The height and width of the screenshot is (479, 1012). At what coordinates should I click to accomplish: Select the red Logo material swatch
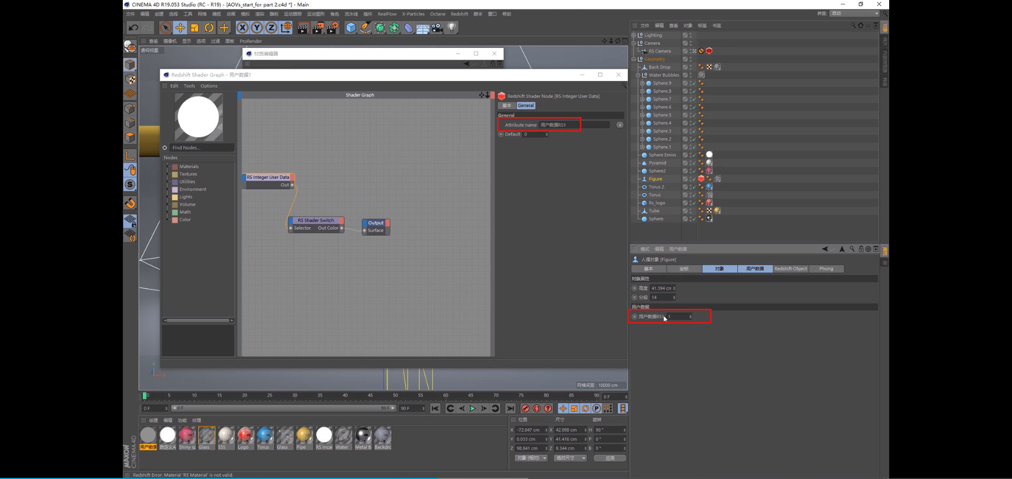[245, 438]
